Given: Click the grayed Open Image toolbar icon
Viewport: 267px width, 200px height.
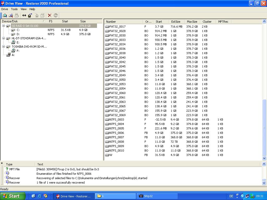Looking at the screenshot, I should pyautogui.click(x=37, y=15).
